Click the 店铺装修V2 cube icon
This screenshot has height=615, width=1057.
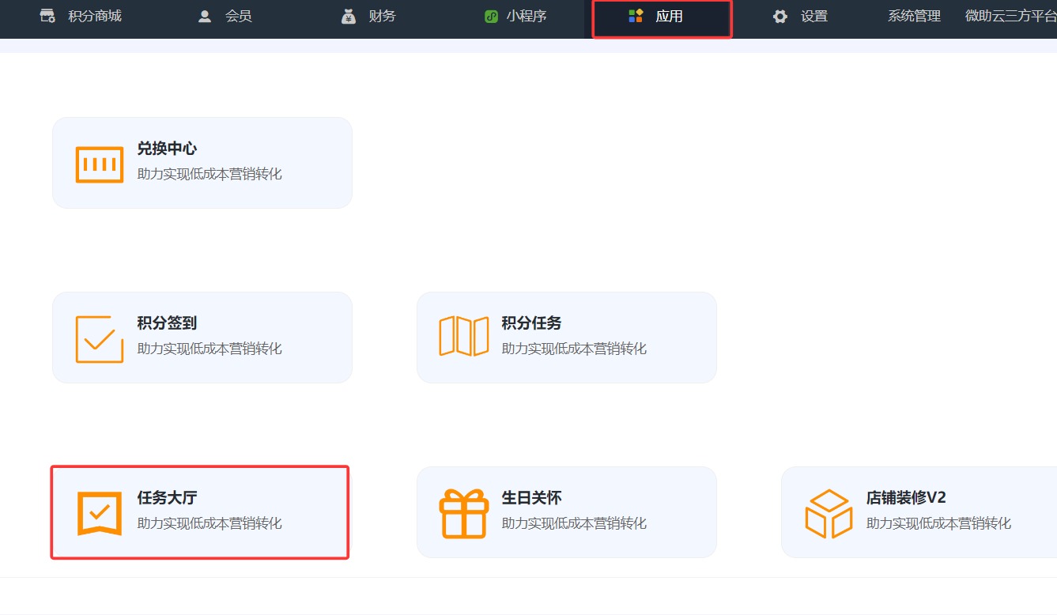pyautogui.click(x=829, y=513)
